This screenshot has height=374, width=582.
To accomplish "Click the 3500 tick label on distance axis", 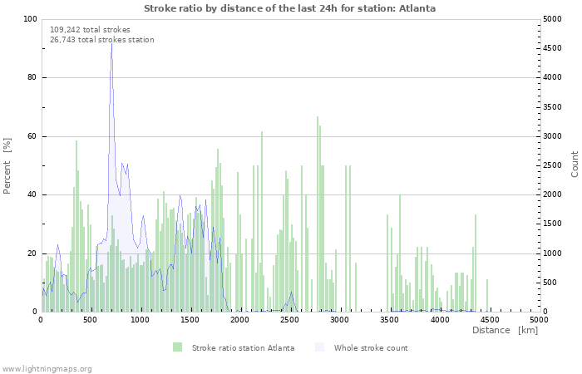I will 389,319.
